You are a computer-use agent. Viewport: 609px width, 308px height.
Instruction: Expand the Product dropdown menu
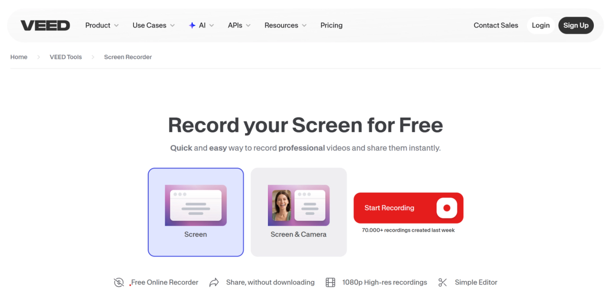102,25
